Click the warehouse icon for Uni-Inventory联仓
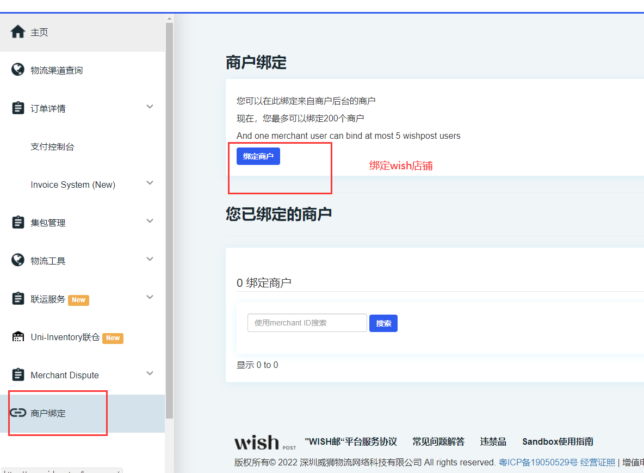 click(18, 336)
